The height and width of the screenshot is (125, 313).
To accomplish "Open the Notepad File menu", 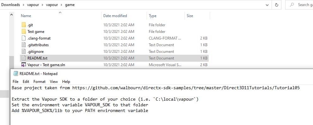I will point(15,82).
